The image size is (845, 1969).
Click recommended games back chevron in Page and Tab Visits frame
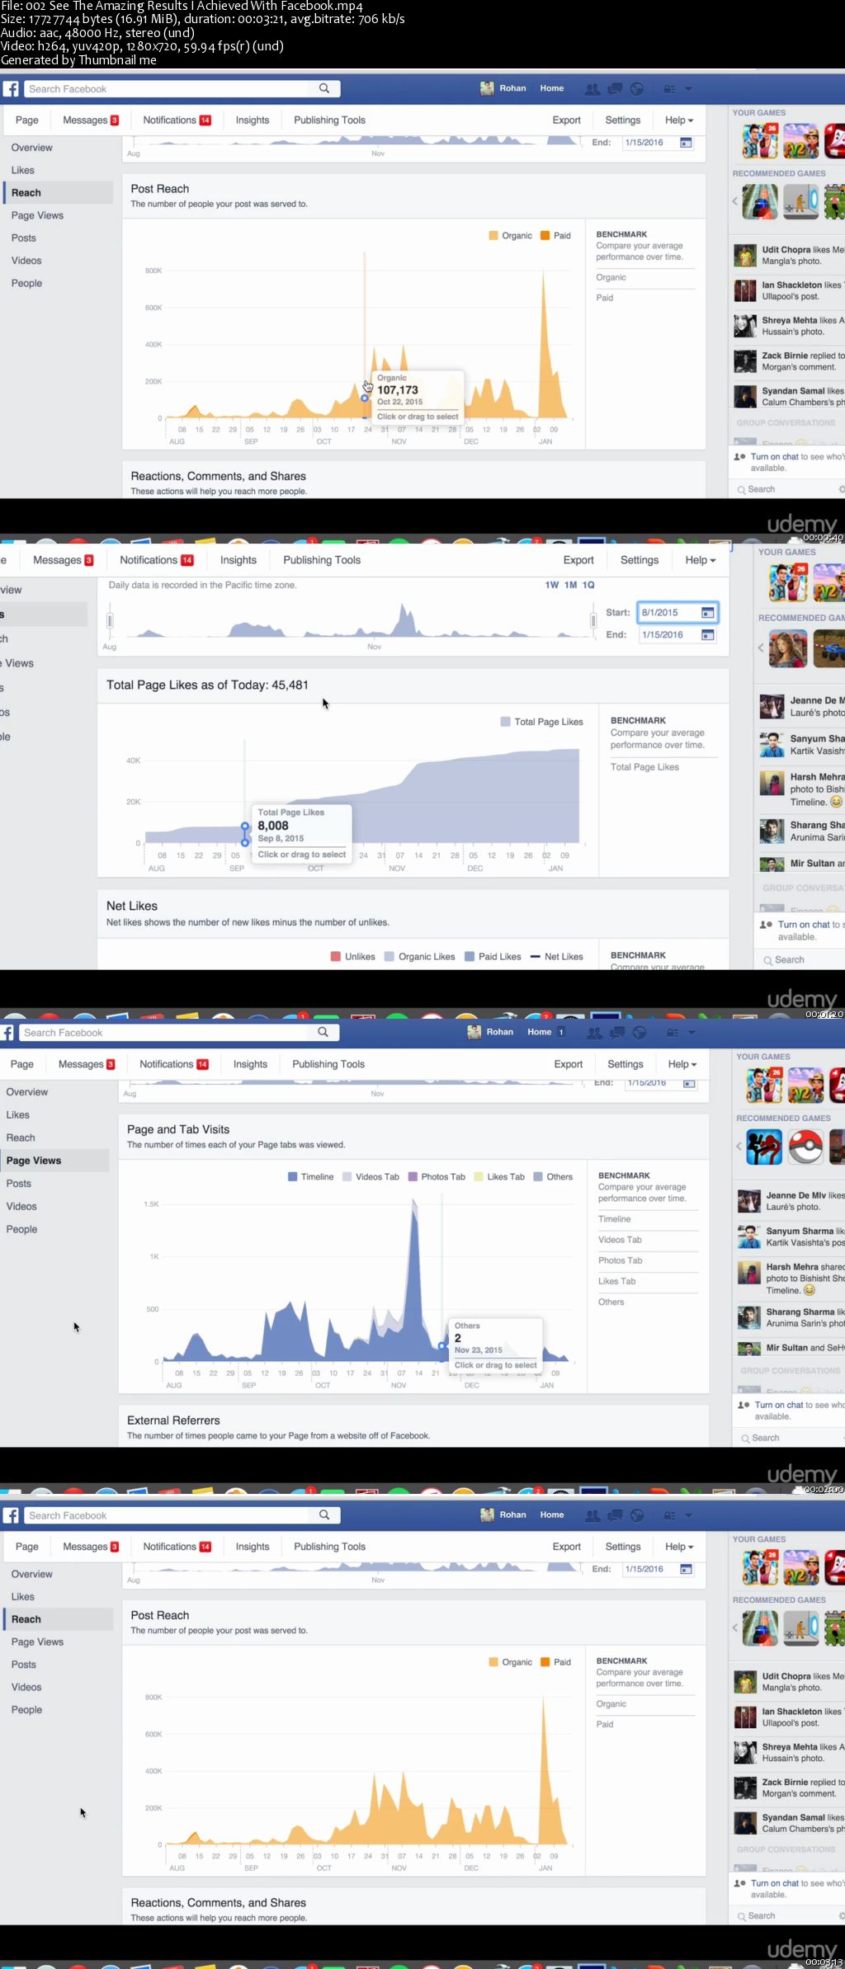[739, 1147]
